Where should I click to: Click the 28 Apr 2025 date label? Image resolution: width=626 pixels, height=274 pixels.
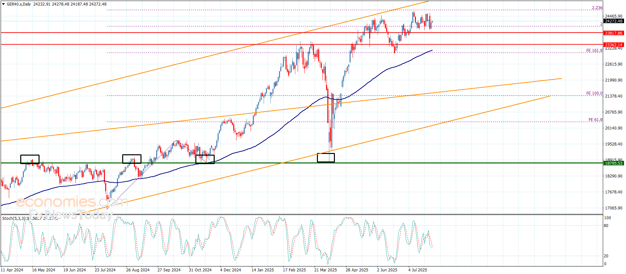pos(357,270)
